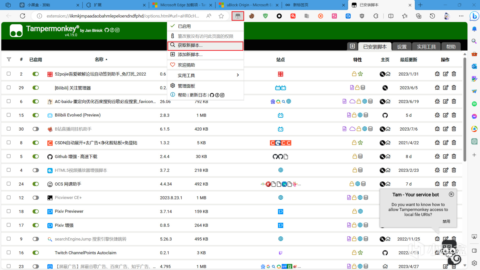Edit the B站直播间挂机助手 script
The width and height of the screenshot is (480, 270).
tap(445, 129)
